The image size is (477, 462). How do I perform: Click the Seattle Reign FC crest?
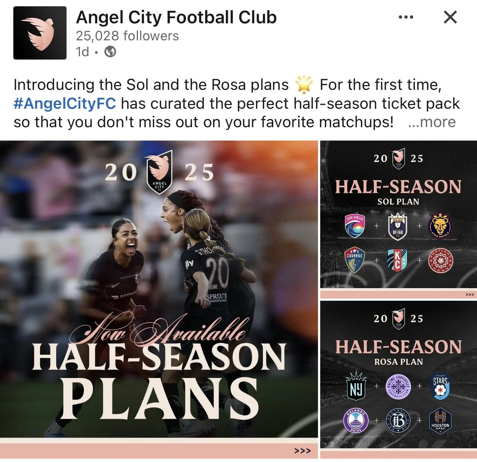[x=397, y=226]
